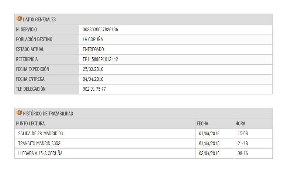Select the LLEGADA A 15-A CORUÑA row
The image size is (301, 183).
[x=143, y=154]
